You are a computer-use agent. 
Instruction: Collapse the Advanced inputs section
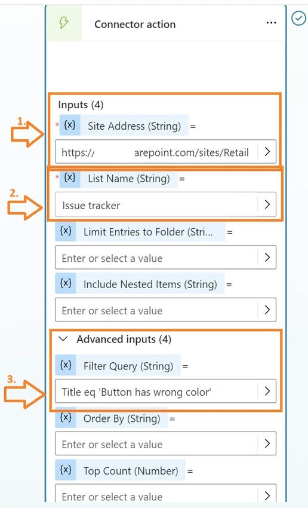pos(64,339)
